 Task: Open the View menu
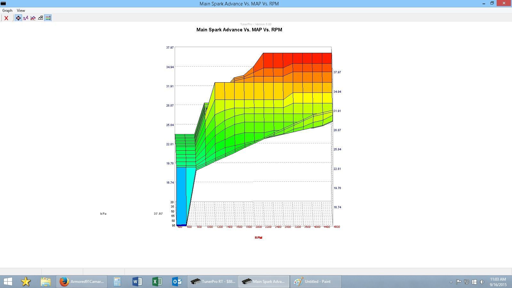point(21,11)
